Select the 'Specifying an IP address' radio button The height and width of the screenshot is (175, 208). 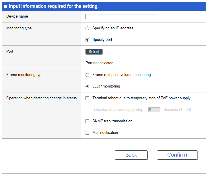pos(88,28)
